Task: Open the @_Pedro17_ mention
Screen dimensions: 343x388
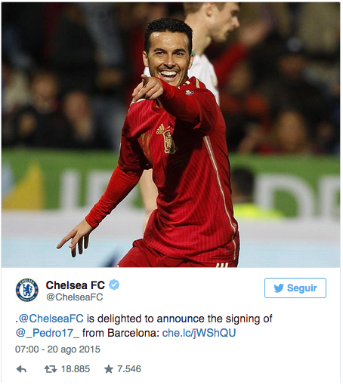Action: 48,333
